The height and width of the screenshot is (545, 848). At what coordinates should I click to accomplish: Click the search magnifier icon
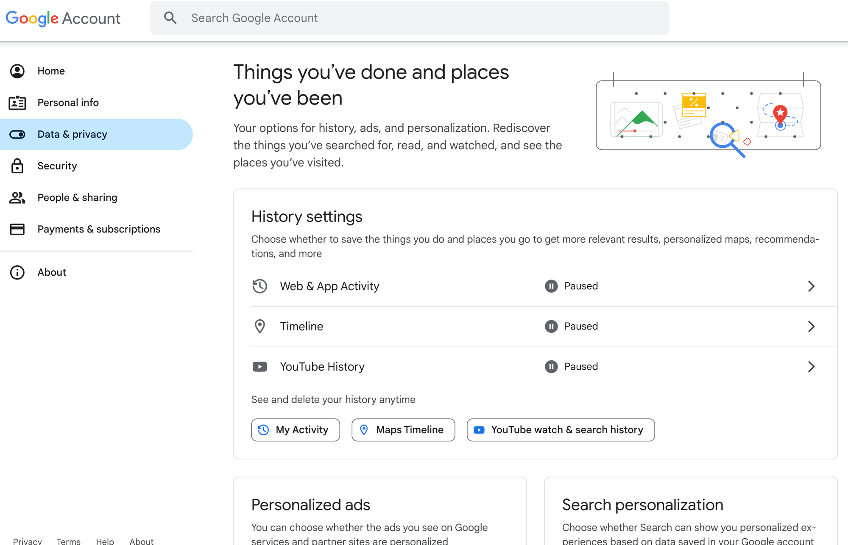tap(170, 18)
